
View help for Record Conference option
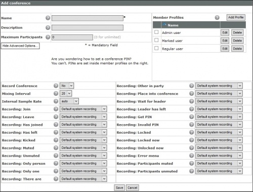point(56,86)
